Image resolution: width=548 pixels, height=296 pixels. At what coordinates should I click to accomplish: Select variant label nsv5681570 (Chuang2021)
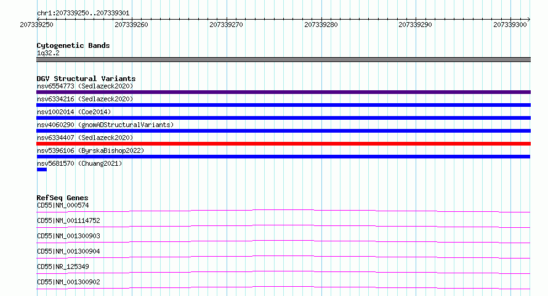79,163
